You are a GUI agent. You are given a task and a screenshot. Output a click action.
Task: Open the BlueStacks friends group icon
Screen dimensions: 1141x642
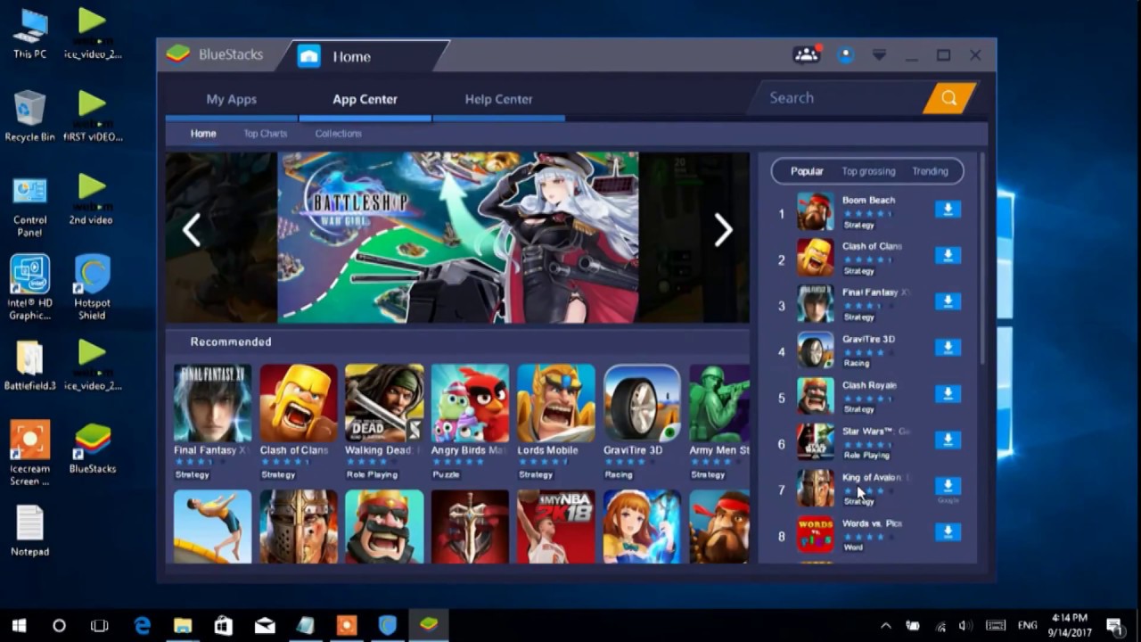806,54
